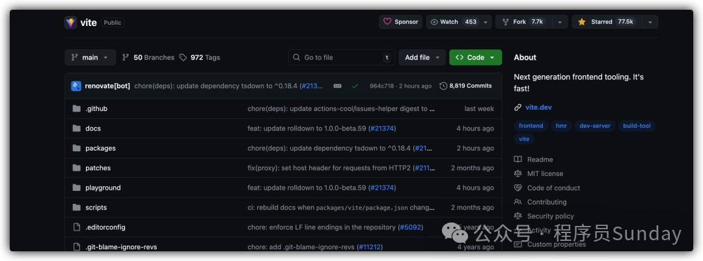The image size is (703, 261).
Task: Click the Vite logo icon
Action: coord(70,22)
